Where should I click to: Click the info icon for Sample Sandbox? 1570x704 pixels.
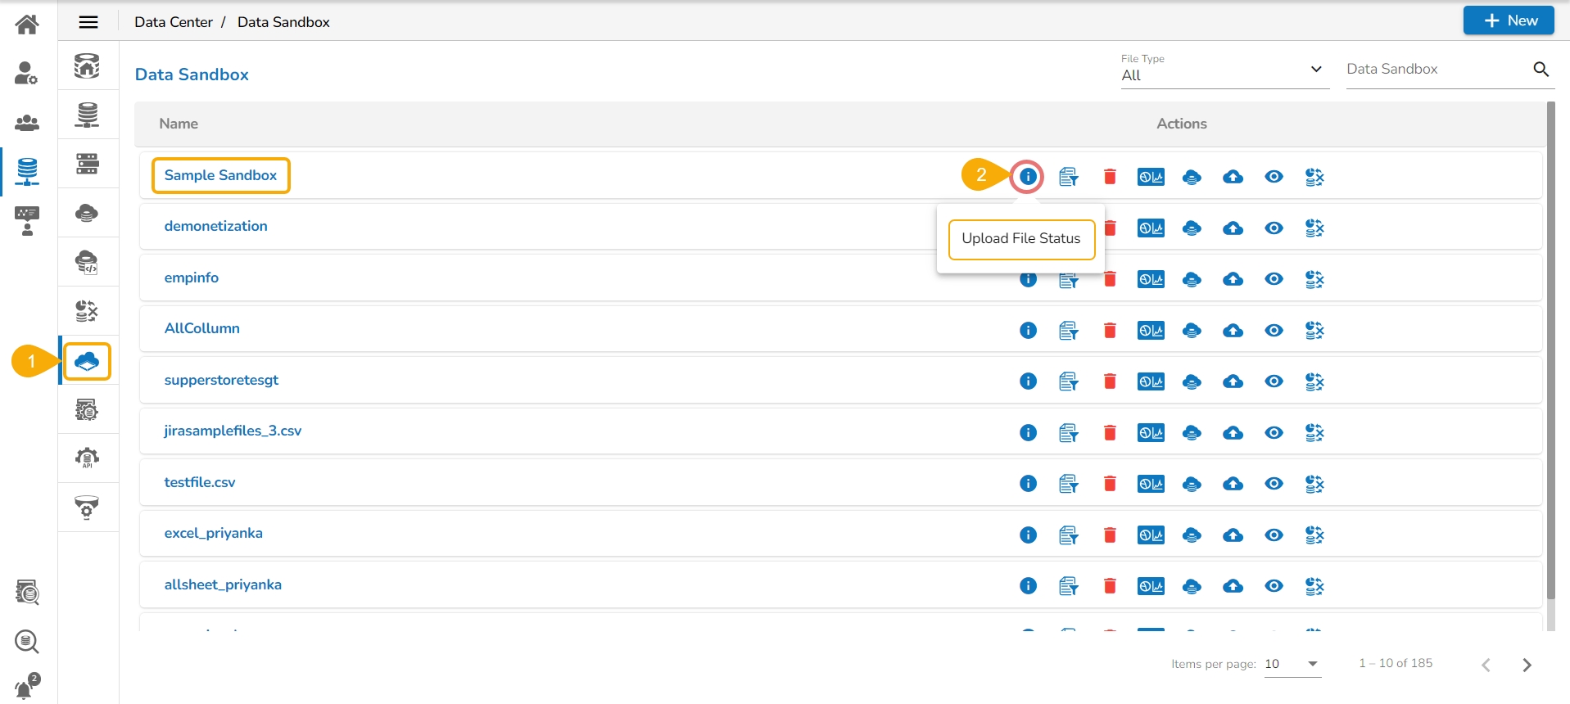[x=1028, y=177]
